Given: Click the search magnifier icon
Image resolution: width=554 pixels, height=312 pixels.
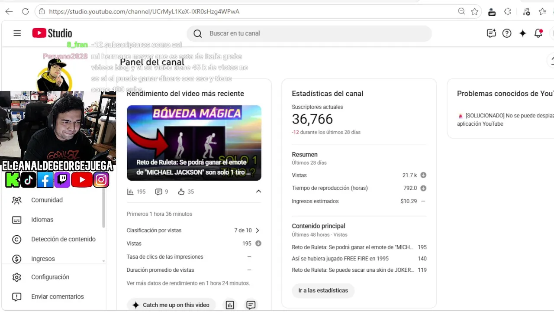Looking at the screenshot, I should (x=198, y=33).
